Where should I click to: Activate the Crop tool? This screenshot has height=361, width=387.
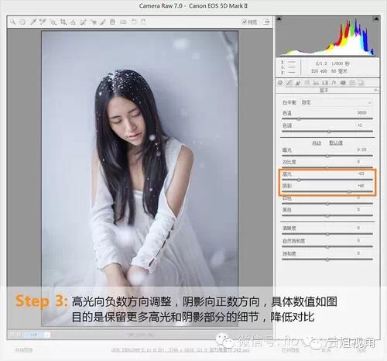63,22
